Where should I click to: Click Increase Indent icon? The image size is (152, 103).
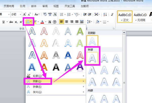coord(90,14)
